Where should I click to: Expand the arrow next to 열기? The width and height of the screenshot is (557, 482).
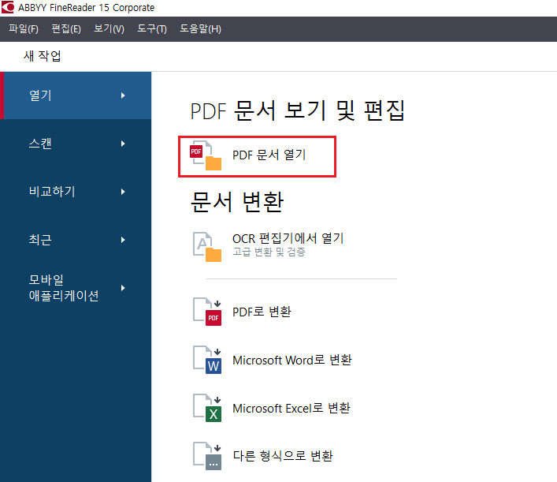(x=123, y=95)
